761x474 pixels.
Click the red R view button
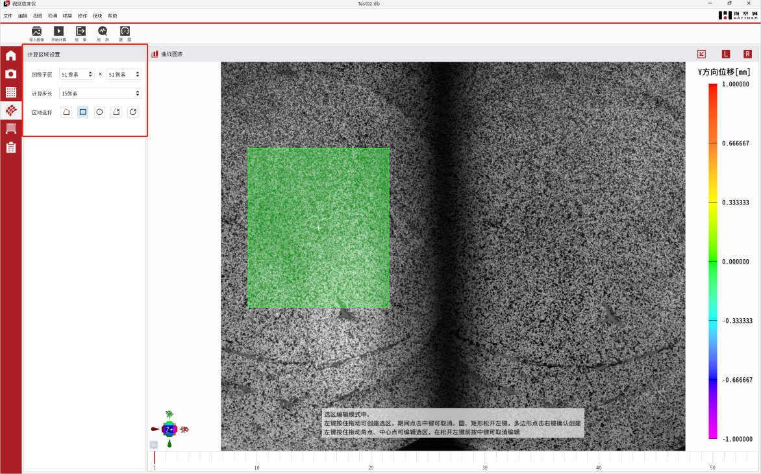click(x=747, y=54)
